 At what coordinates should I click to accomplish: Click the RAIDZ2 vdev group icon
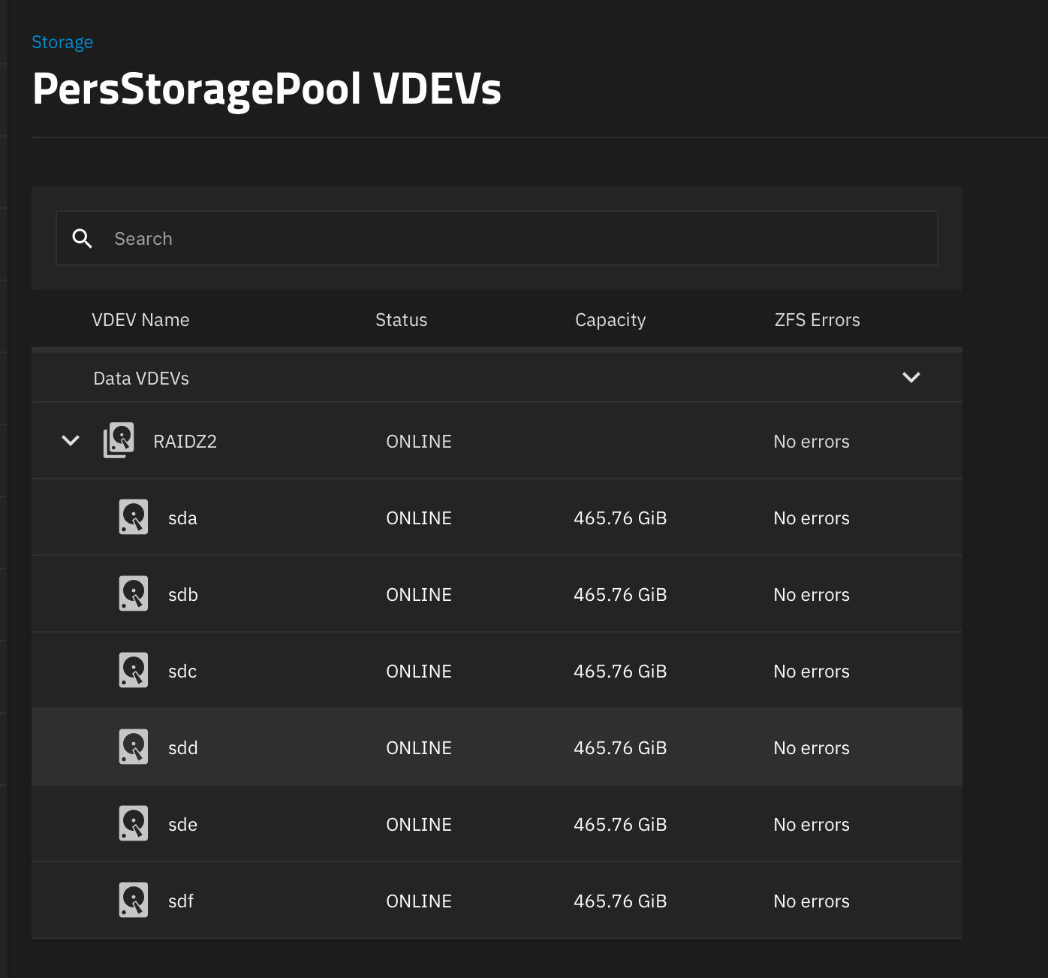(x=119, y=440)
